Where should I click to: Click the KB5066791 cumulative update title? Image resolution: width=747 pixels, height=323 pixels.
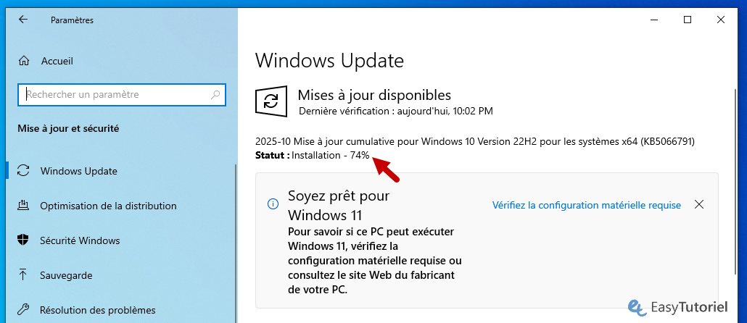479,140
